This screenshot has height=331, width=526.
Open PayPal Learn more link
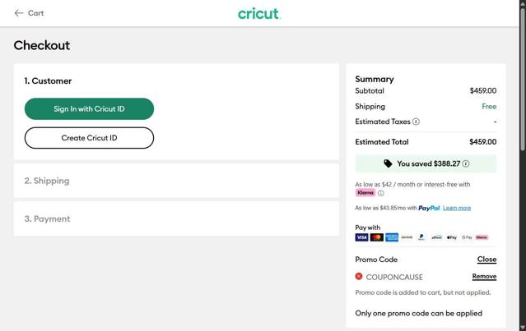coord(457,208)
